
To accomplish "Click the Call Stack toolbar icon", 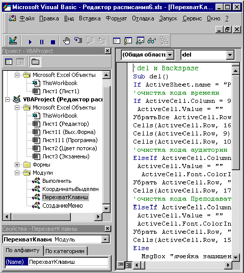I will pos(164,41).
